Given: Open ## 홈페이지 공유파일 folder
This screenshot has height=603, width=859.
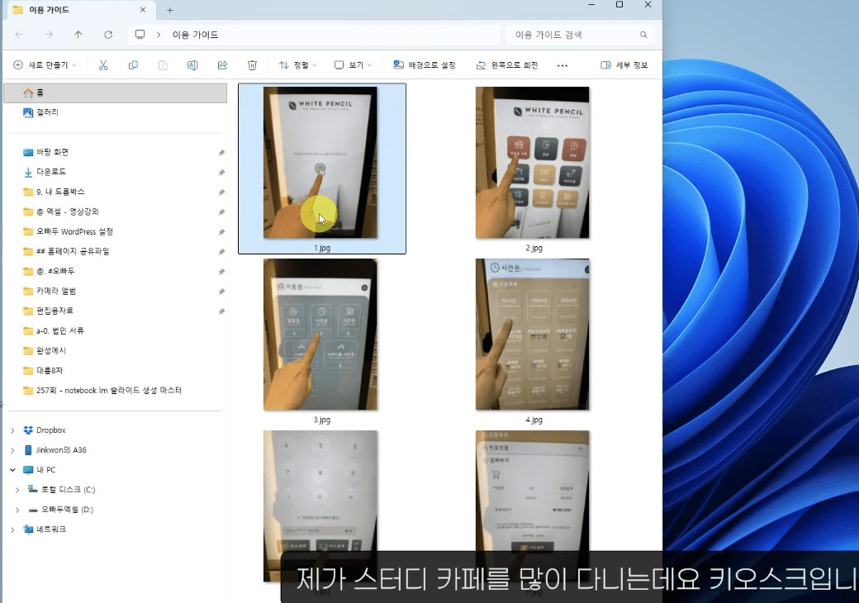Looking at the screenshot, I should pyautogui.click(x=73, y=251).
